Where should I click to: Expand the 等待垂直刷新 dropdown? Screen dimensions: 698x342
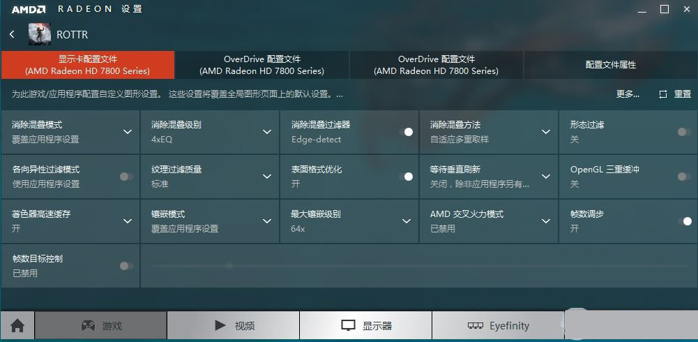click(546, 177)
